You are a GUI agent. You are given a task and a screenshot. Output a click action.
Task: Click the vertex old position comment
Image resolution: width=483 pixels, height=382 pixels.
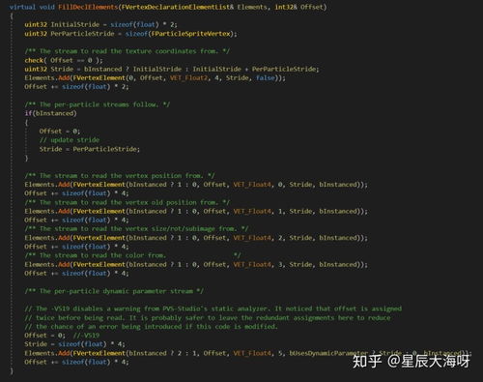tap(128, 202)
